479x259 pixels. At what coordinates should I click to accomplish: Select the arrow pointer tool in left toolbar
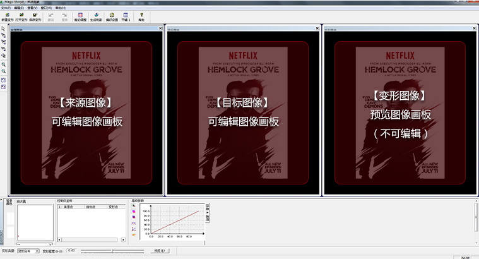pyautogui.click(x=3, y=28)
